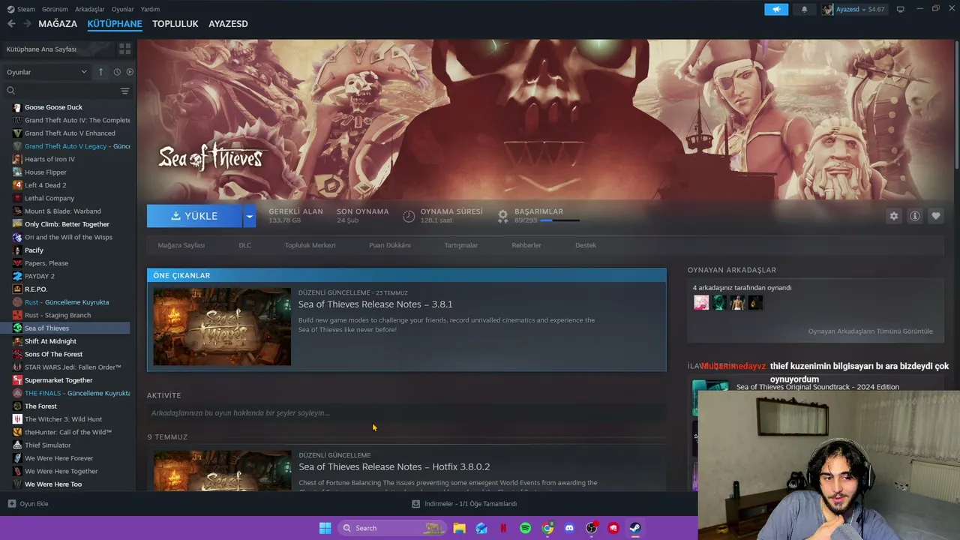Open Destek support link
The width and height of the screenshot is (960, 540).
[x=586, y=245]
